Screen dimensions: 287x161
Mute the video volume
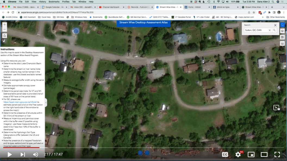click(x=36, y=154)
